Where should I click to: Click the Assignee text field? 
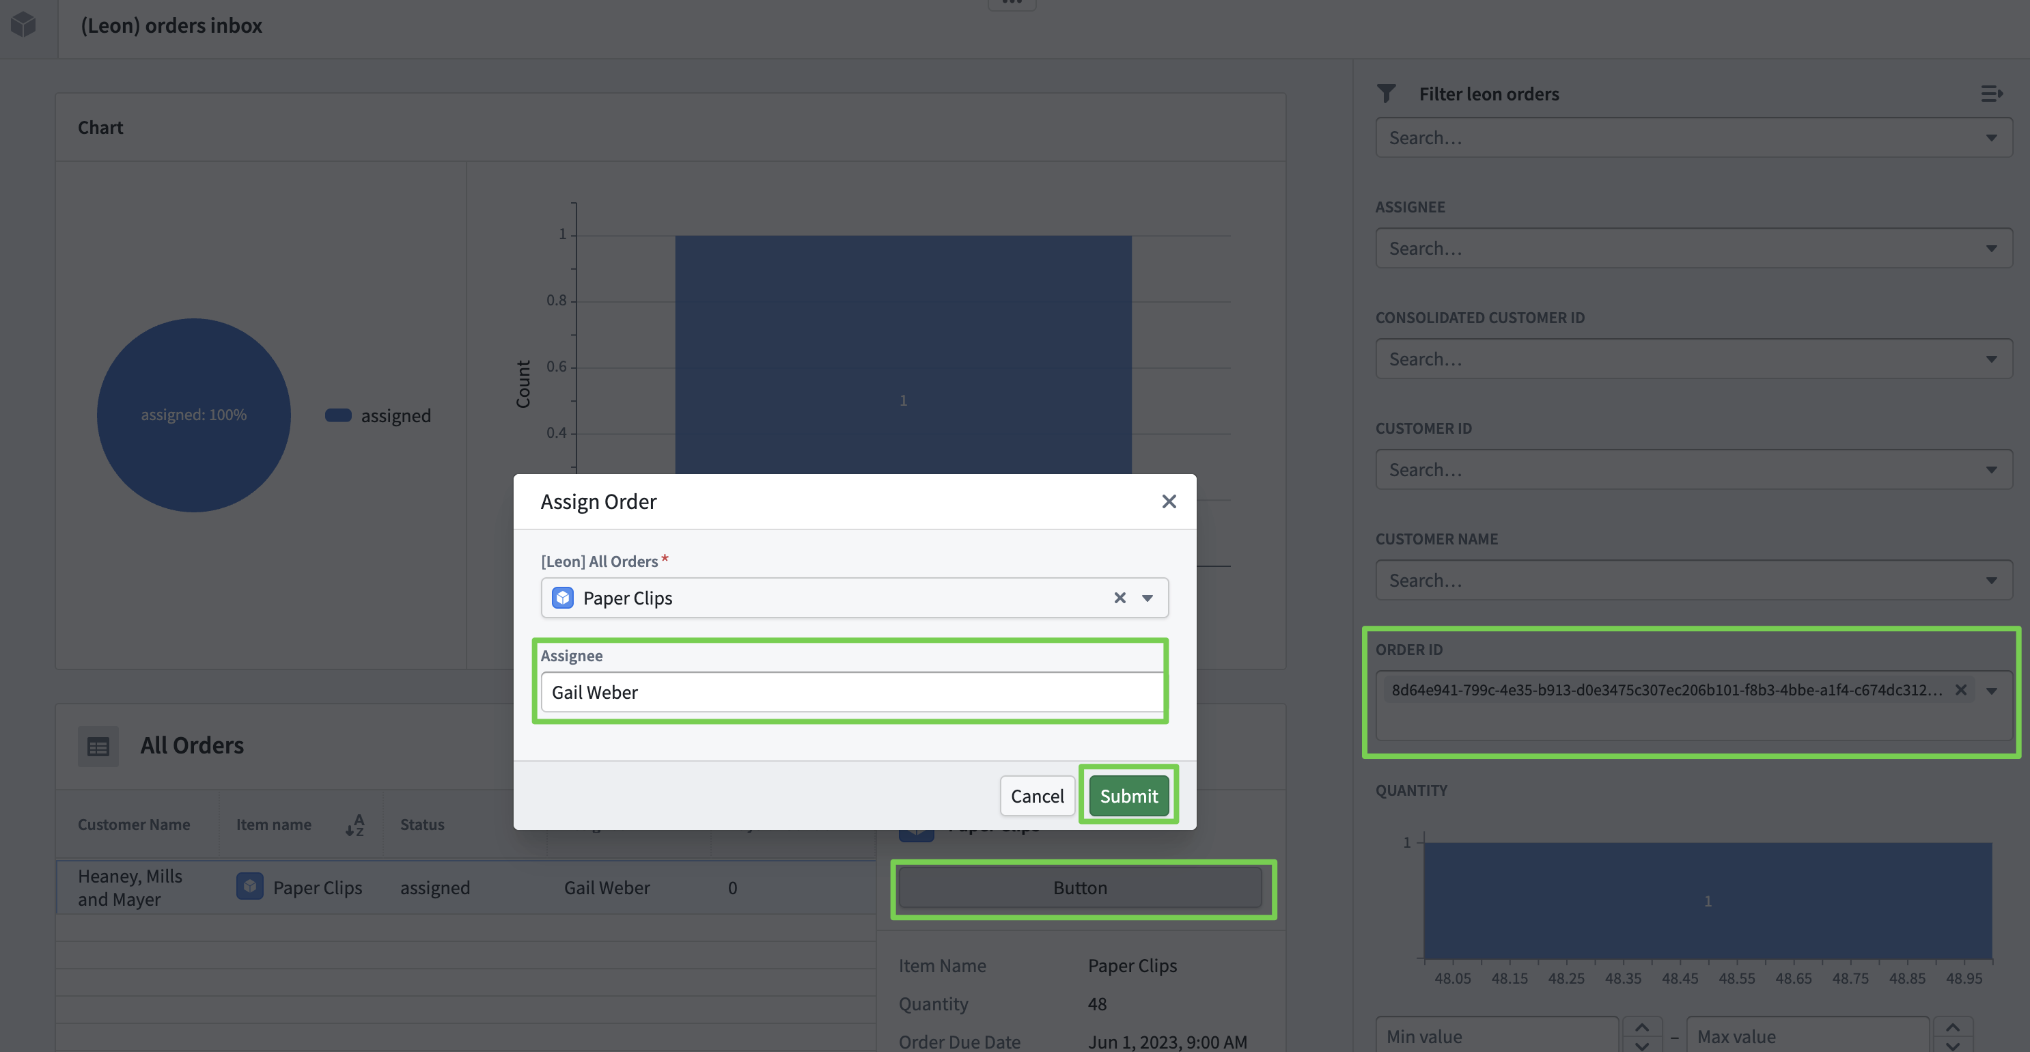click(x=852, y=692)
